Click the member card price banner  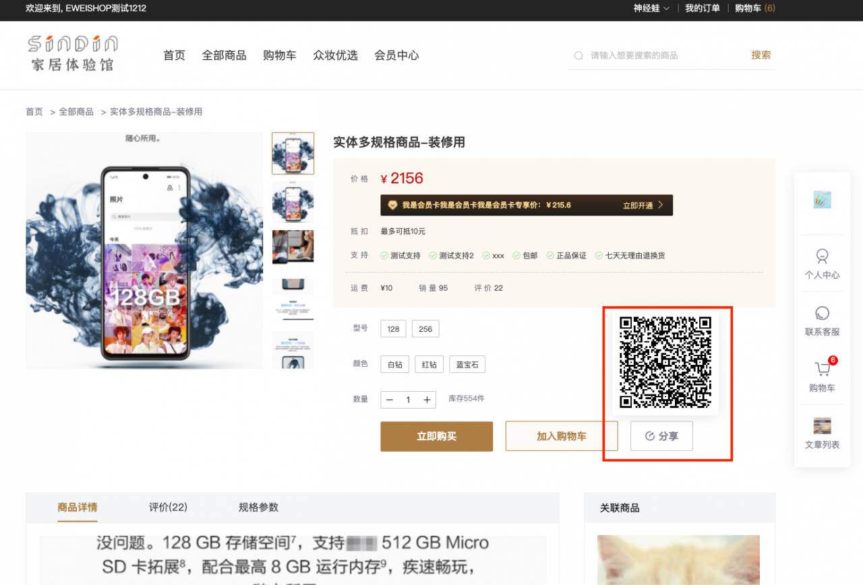click(x=527, y=205)
